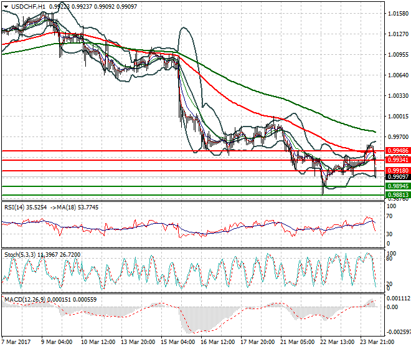Click the 23 Mar 21:00 time label
This screenshot has width=411, height=349.
tap(377, 342)
